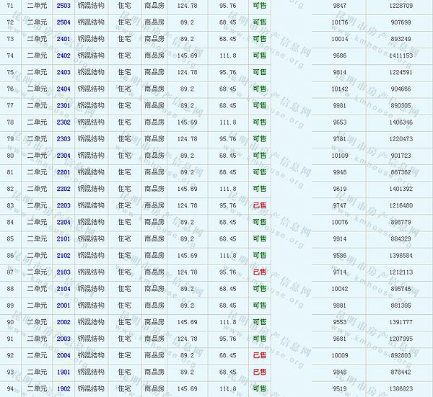Open room 2301 link
The image size is (433, 397).
64,105
